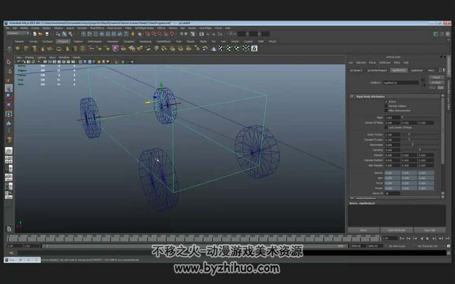Switch to the pCylinderShape2 attribute tab

pos(377,70)
